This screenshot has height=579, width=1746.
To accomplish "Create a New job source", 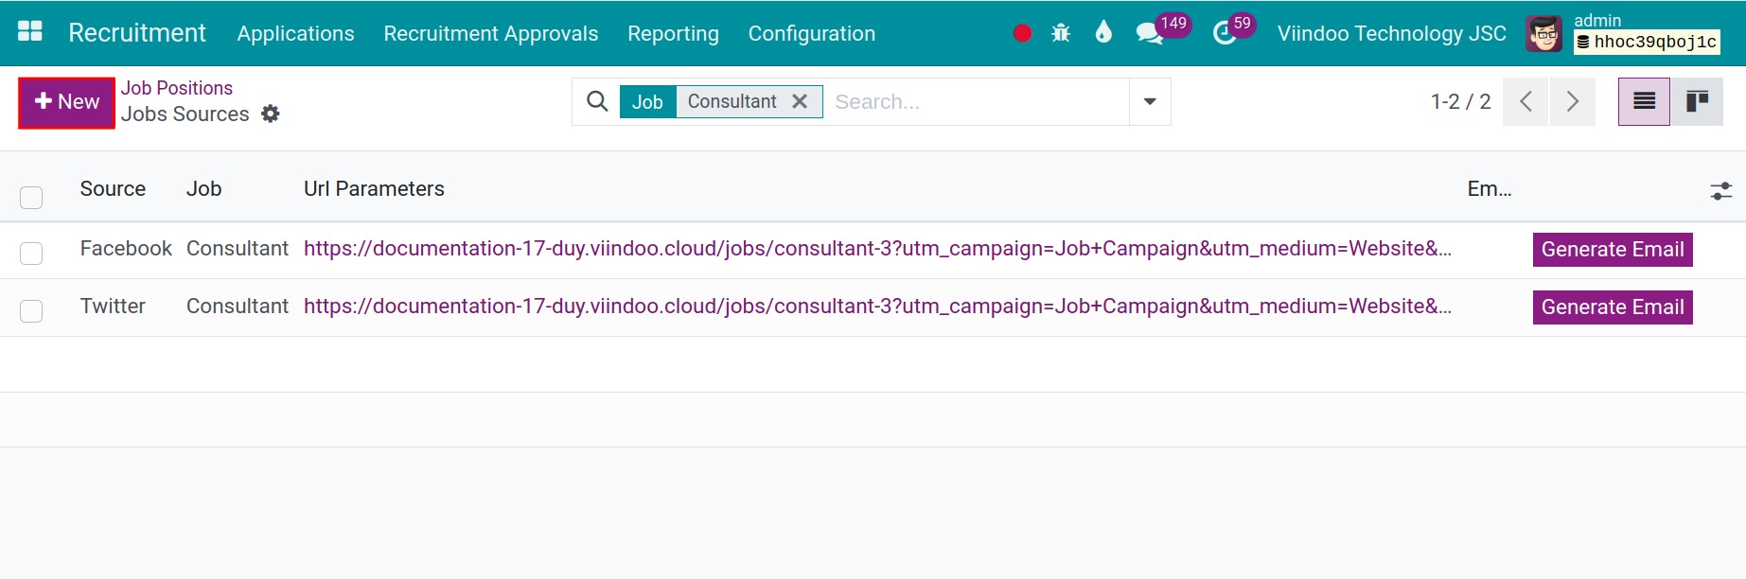I will point(66,102).
